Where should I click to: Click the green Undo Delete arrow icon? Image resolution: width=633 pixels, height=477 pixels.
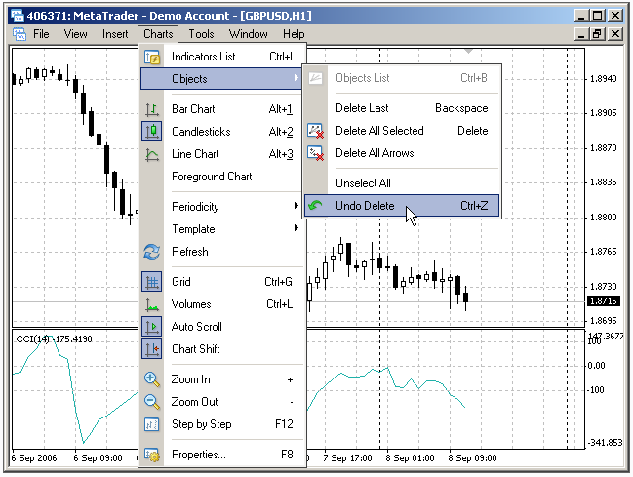pos(315,206)
